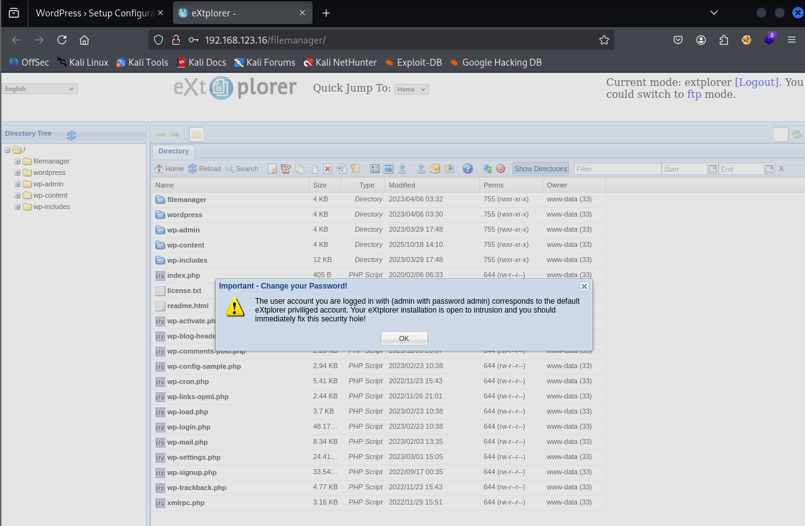Reload the directory listing from the toolbar

click(x=205, y=169)
